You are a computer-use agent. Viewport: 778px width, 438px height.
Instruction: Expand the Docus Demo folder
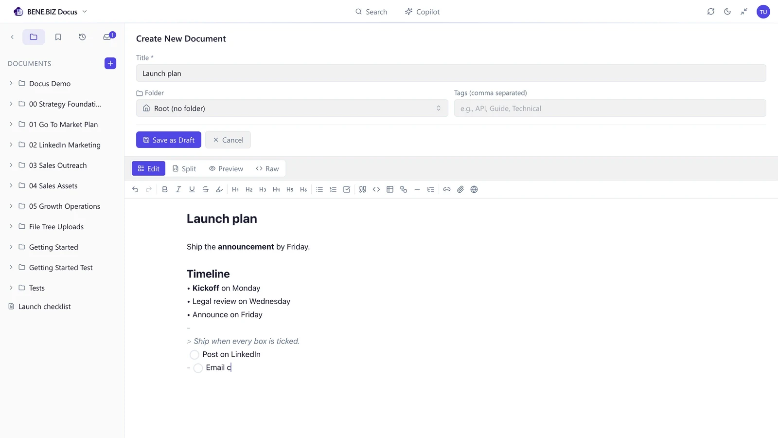pos(11,83)
